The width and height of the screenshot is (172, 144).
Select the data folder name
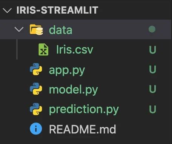coord(61,30)
